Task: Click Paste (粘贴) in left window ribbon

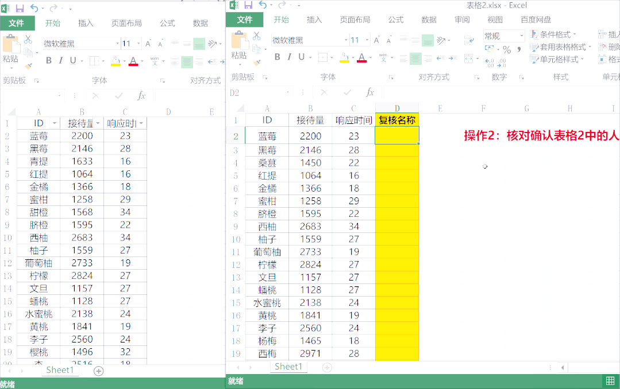Action: 10,49
